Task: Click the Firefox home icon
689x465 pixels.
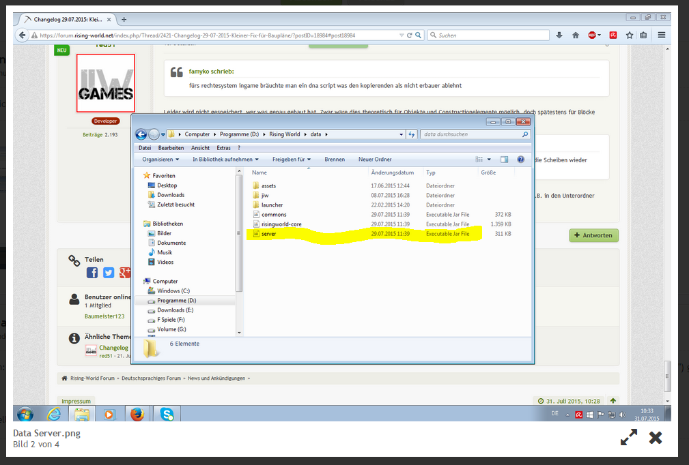Action: coord(576,35)
